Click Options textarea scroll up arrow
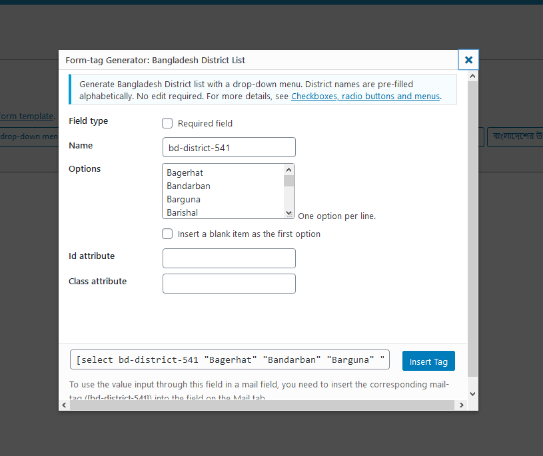 288,170
